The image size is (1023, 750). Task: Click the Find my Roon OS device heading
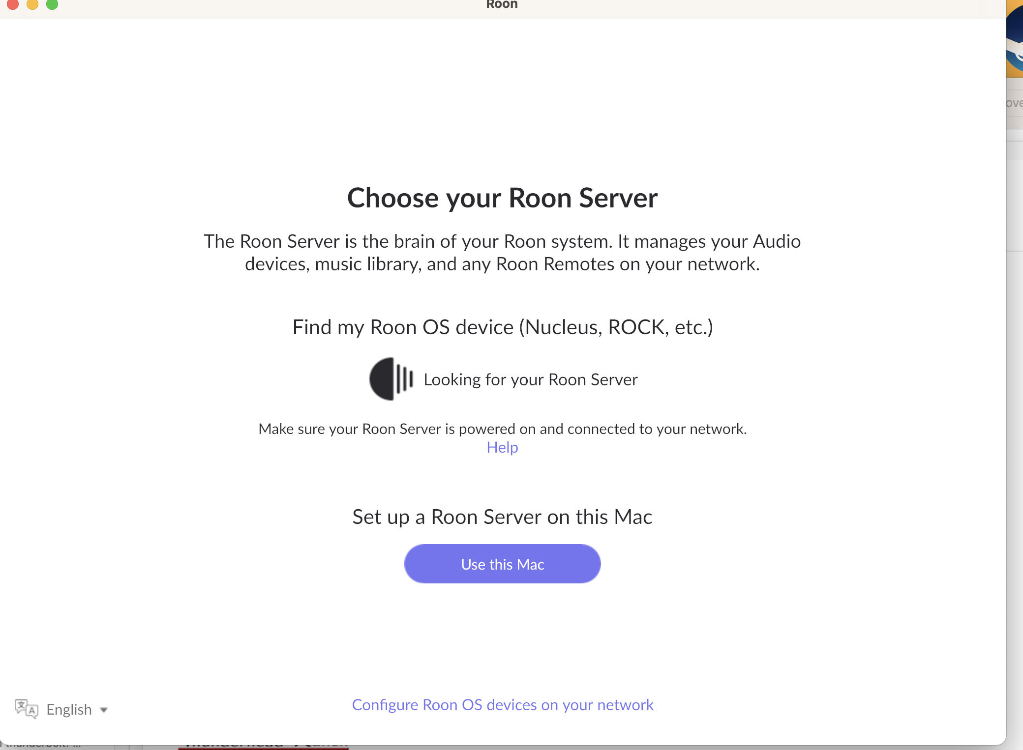pos(503,327)
